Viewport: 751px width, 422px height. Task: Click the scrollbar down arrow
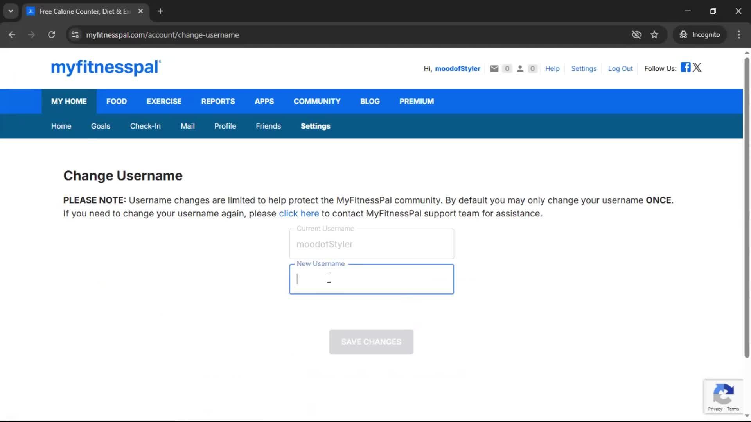click(747, 416)
